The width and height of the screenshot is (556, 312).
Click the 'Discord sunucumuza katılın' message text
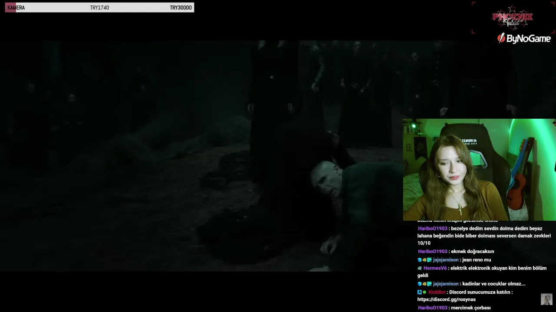(x=481, y=292)
